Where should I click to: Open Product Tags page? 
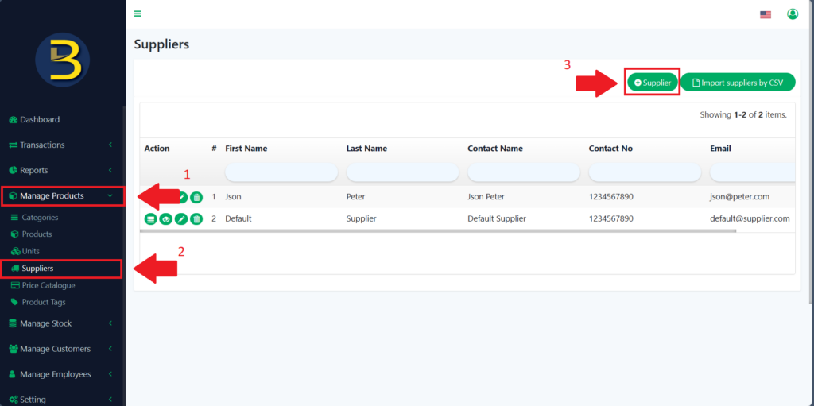[x=44, y=302]
